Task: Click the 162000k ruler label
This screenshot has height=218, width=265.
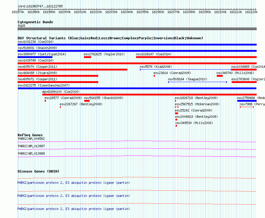Action: 65,12
